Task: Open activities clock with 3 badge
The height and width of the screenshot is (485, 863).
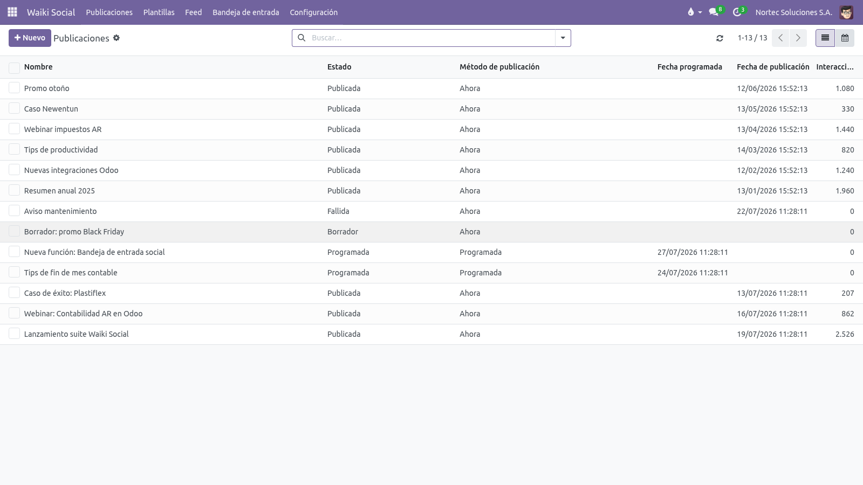Action: (739, 12)
